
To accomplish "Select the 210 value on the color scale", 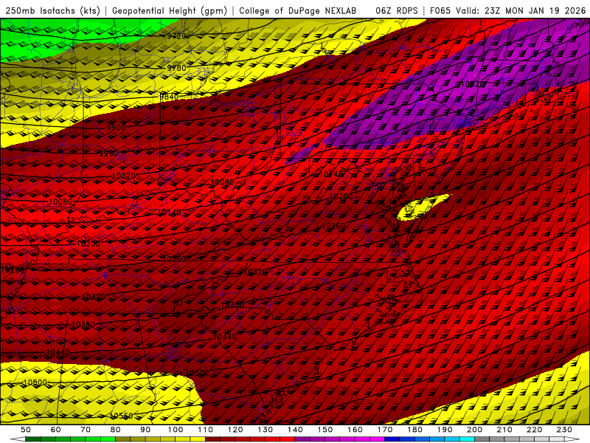I will [x=504, y=430].
